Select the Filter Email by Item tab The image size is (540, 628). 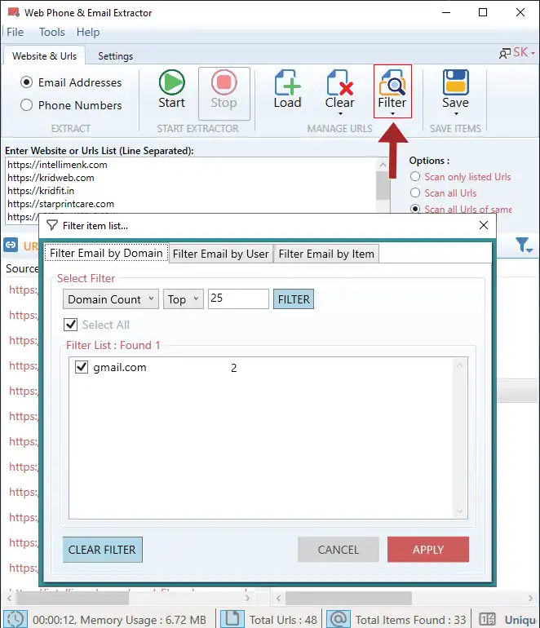coord(326,254)
